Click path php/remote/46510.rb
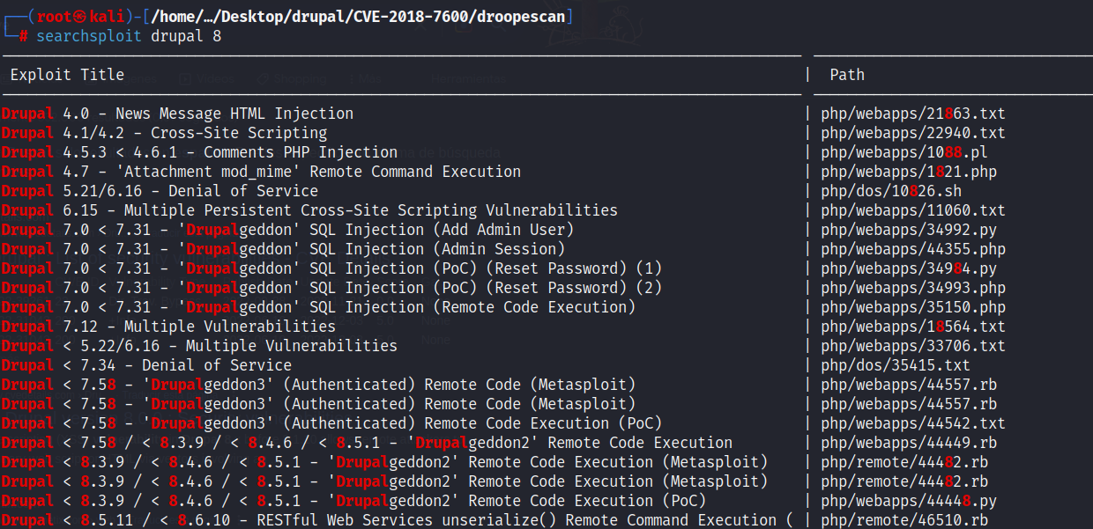 tap(904, 520)
